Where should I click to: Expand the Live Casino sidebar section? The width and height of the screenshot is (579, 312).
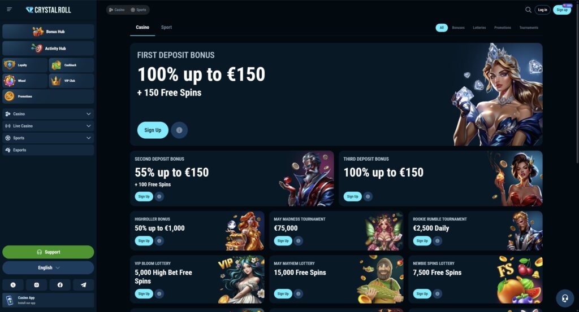tap(48, 126)
